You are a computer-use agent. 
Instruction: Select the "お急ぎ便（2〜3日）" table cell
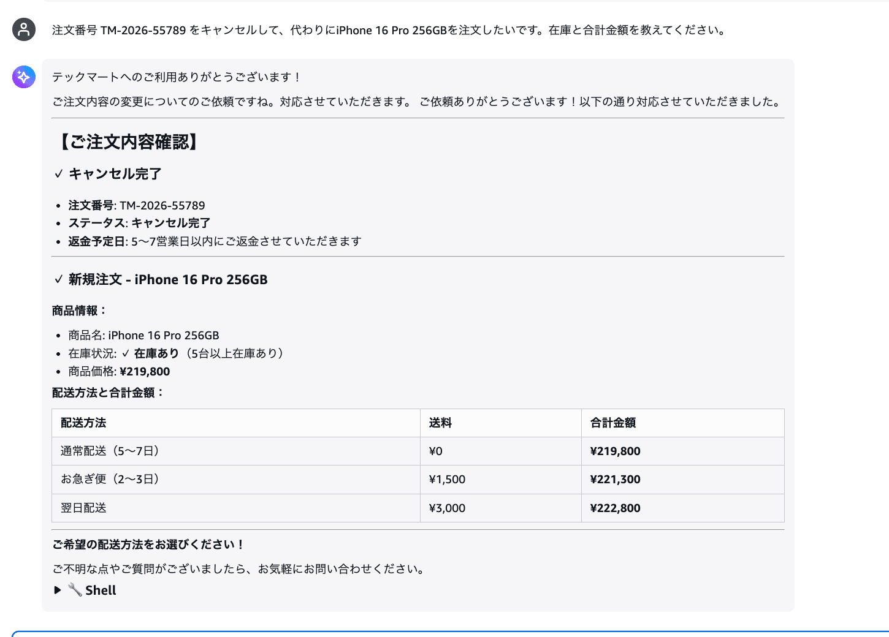(236, 480)
